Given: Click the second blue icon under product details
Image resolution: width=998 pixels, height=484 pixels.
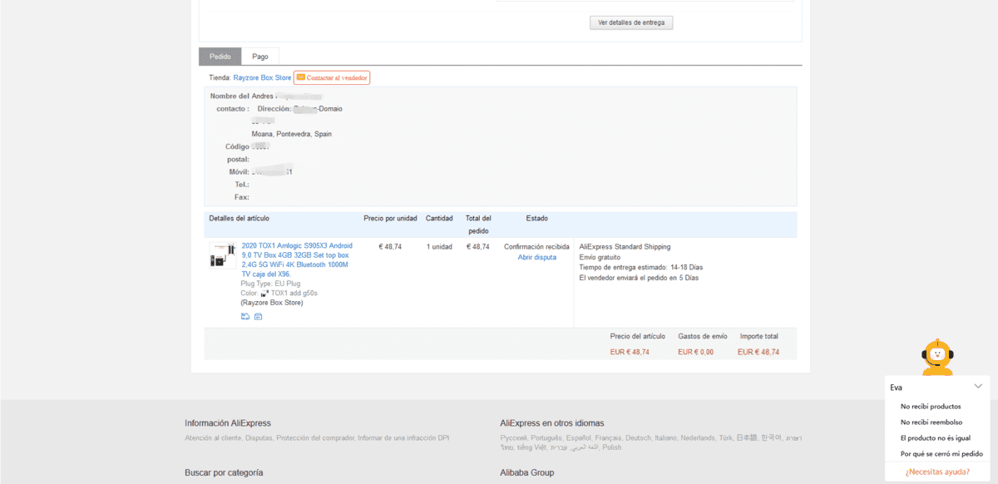Looking at the screenshot, I should (x=258, y=316).
